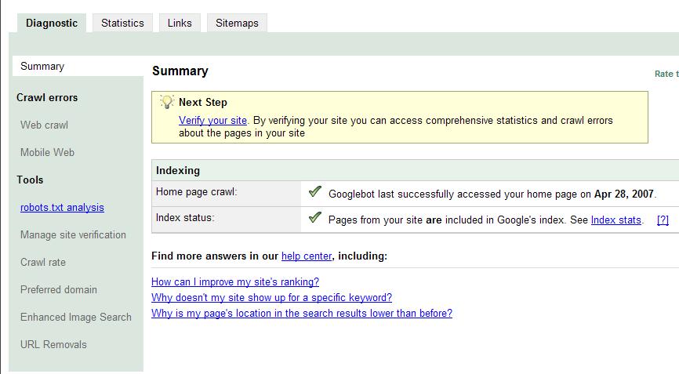679x374 pixels.
Task: Open the [?] help link for Index status
Action: [x=663, y=220]
